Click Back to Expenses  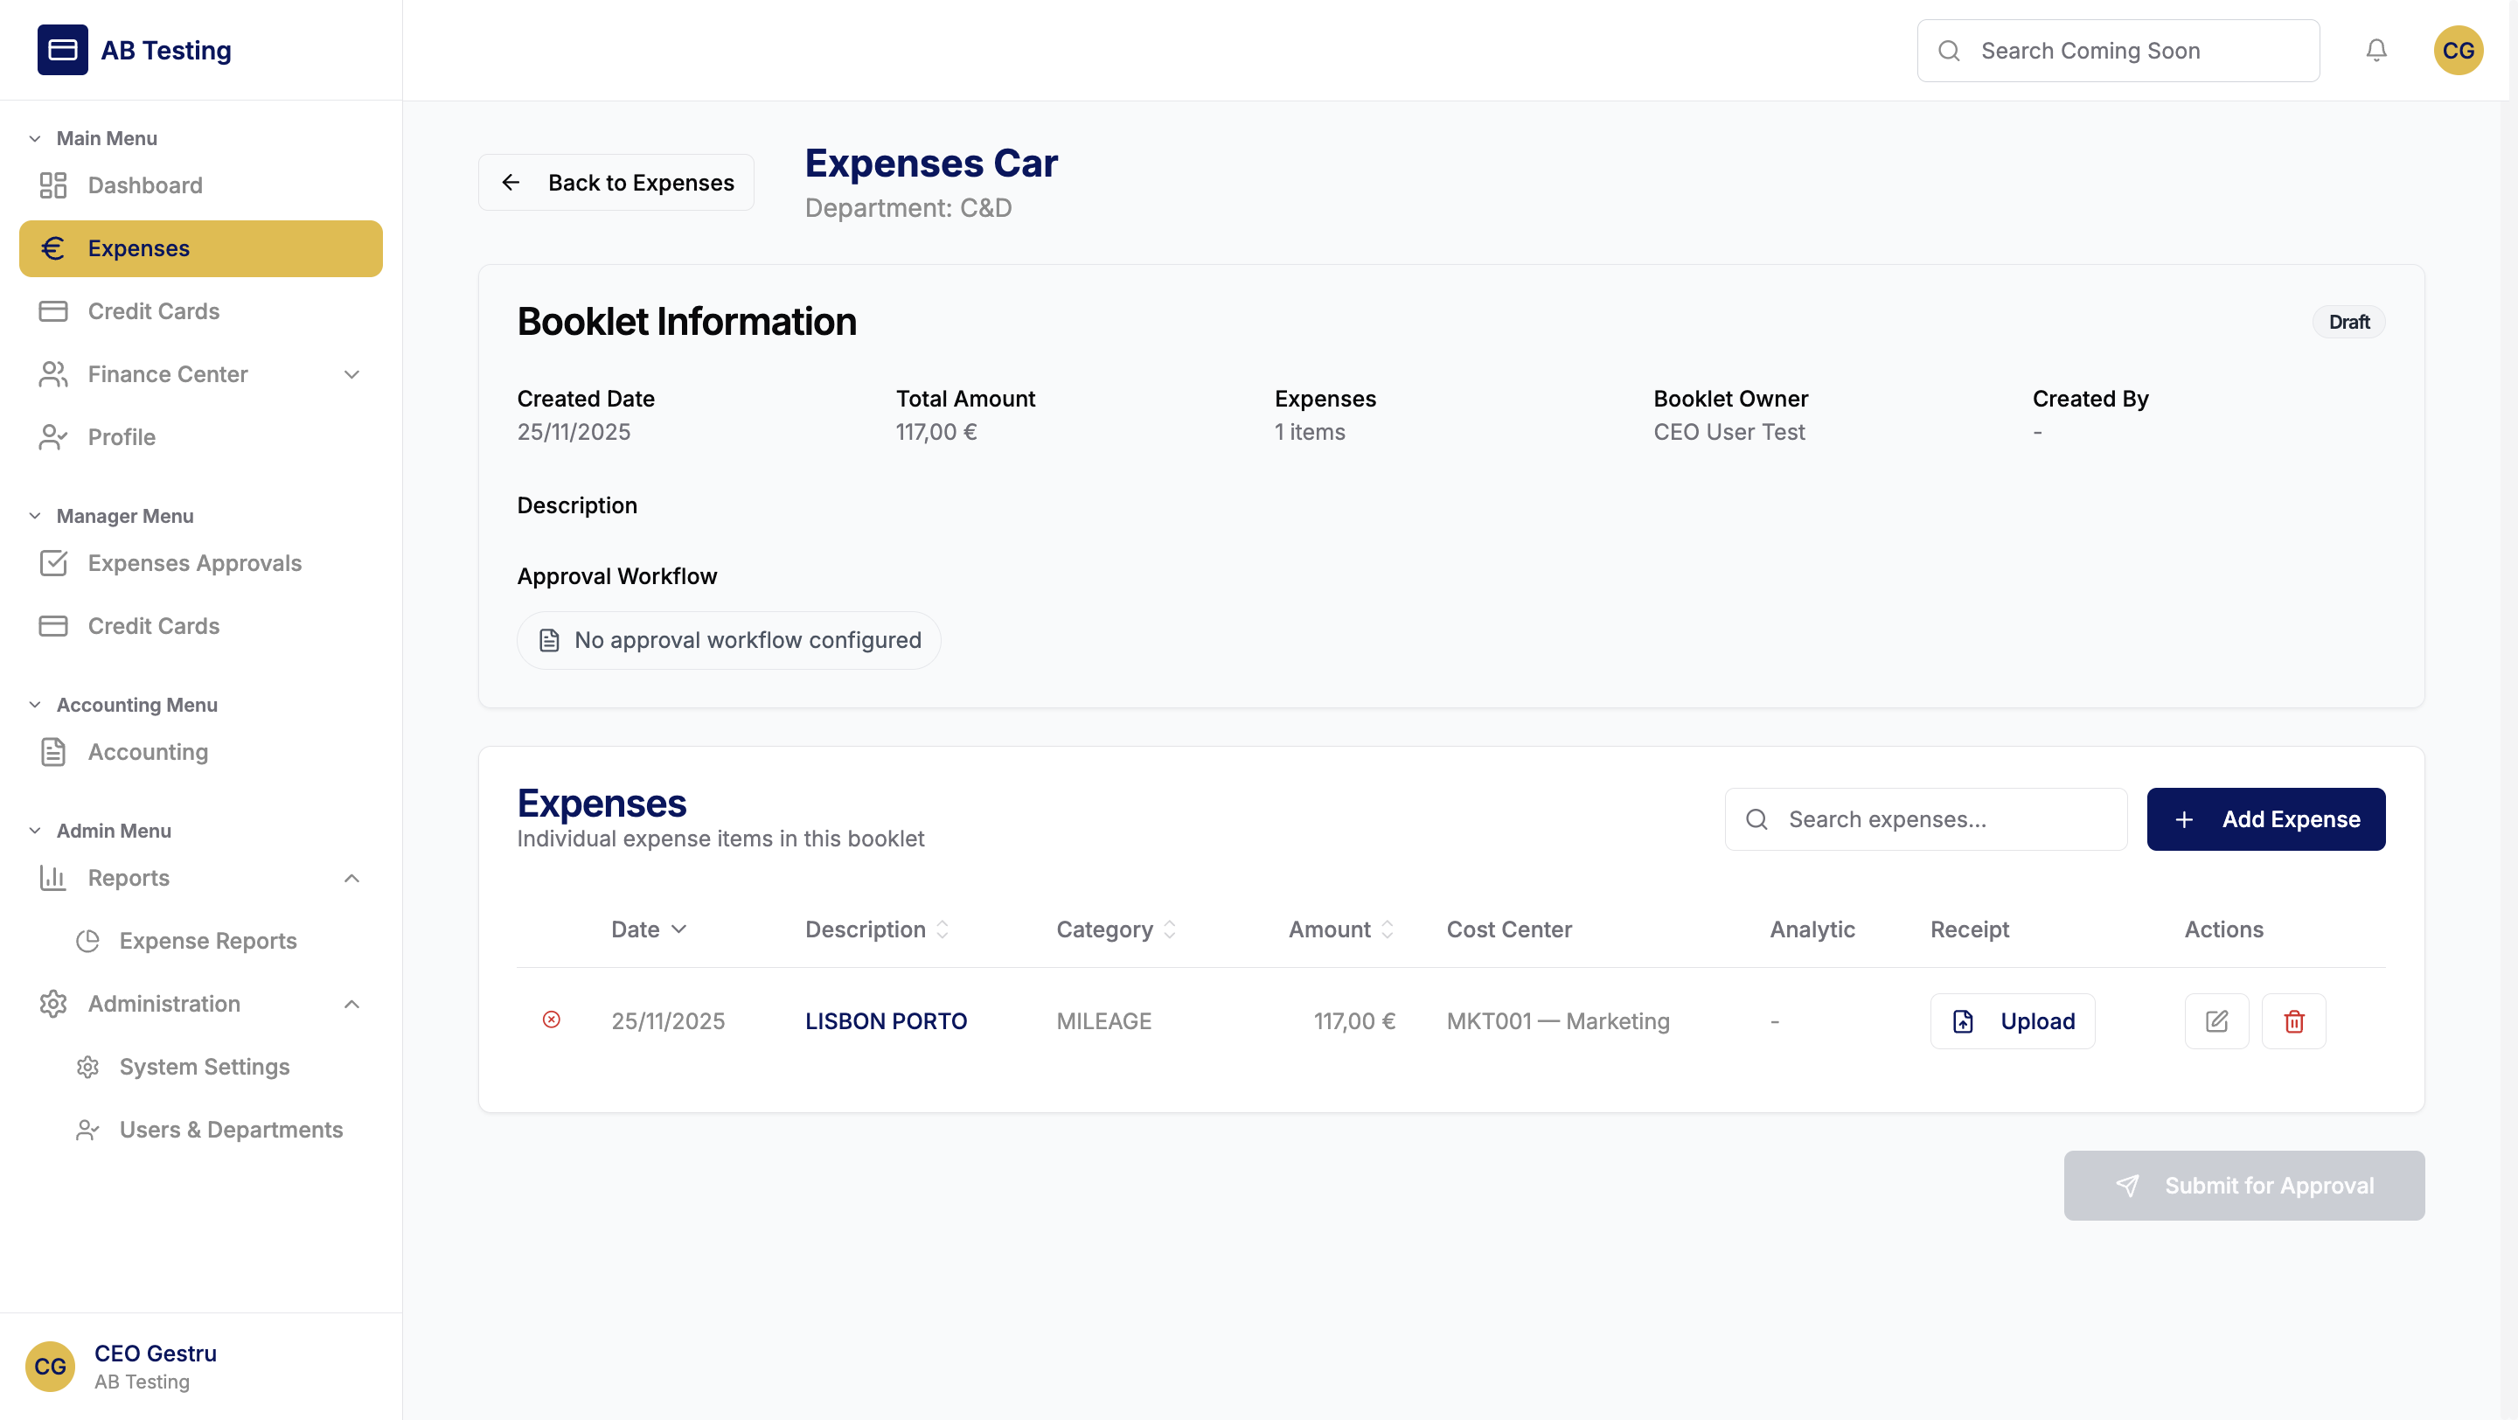click(616, 182)
